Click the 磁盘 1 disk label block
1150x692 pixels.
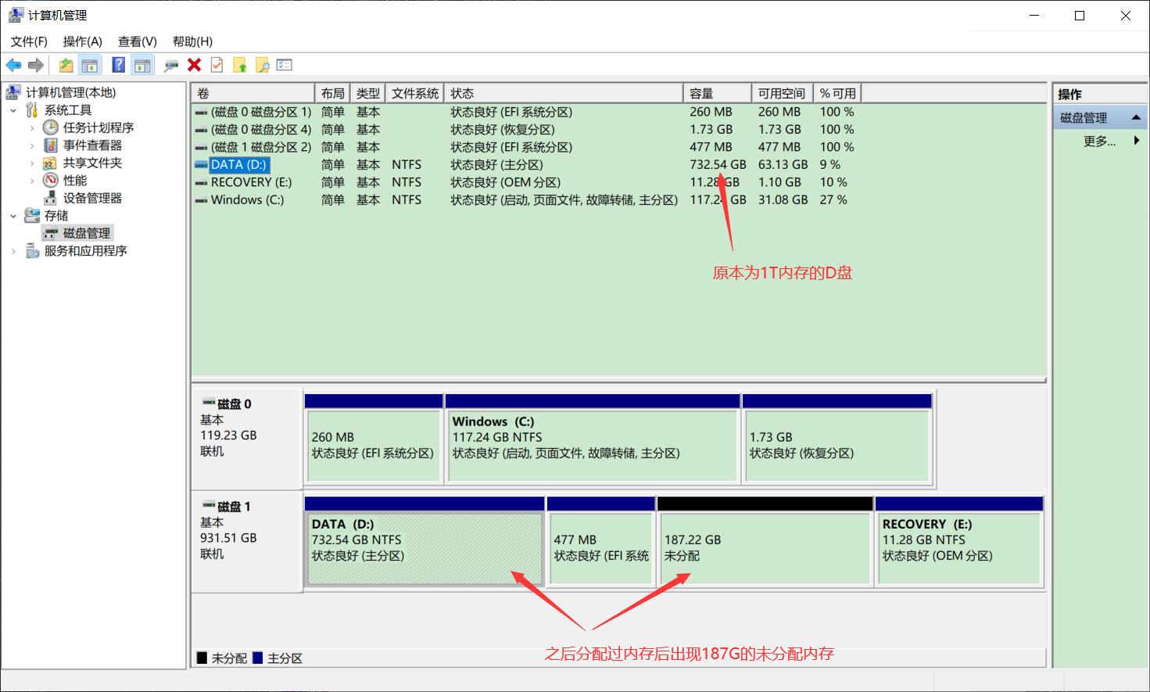point(247,541)
